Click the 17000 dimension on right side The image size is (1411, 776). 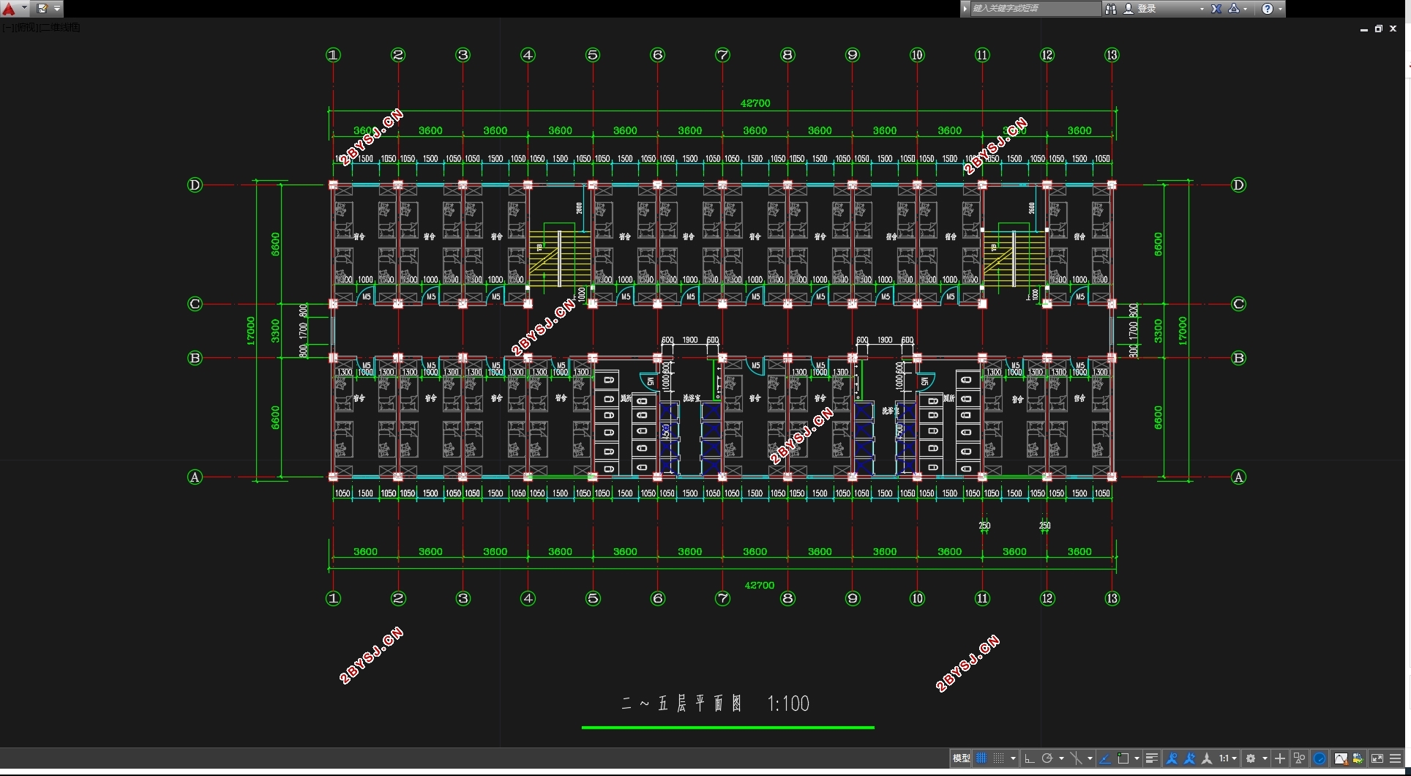1182,331
